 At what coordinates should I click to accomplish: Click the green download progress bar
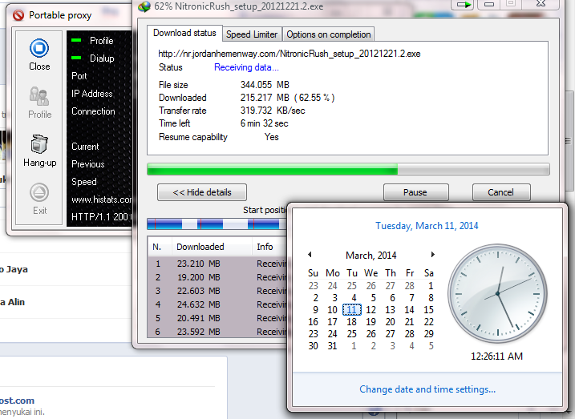(348, 169)
